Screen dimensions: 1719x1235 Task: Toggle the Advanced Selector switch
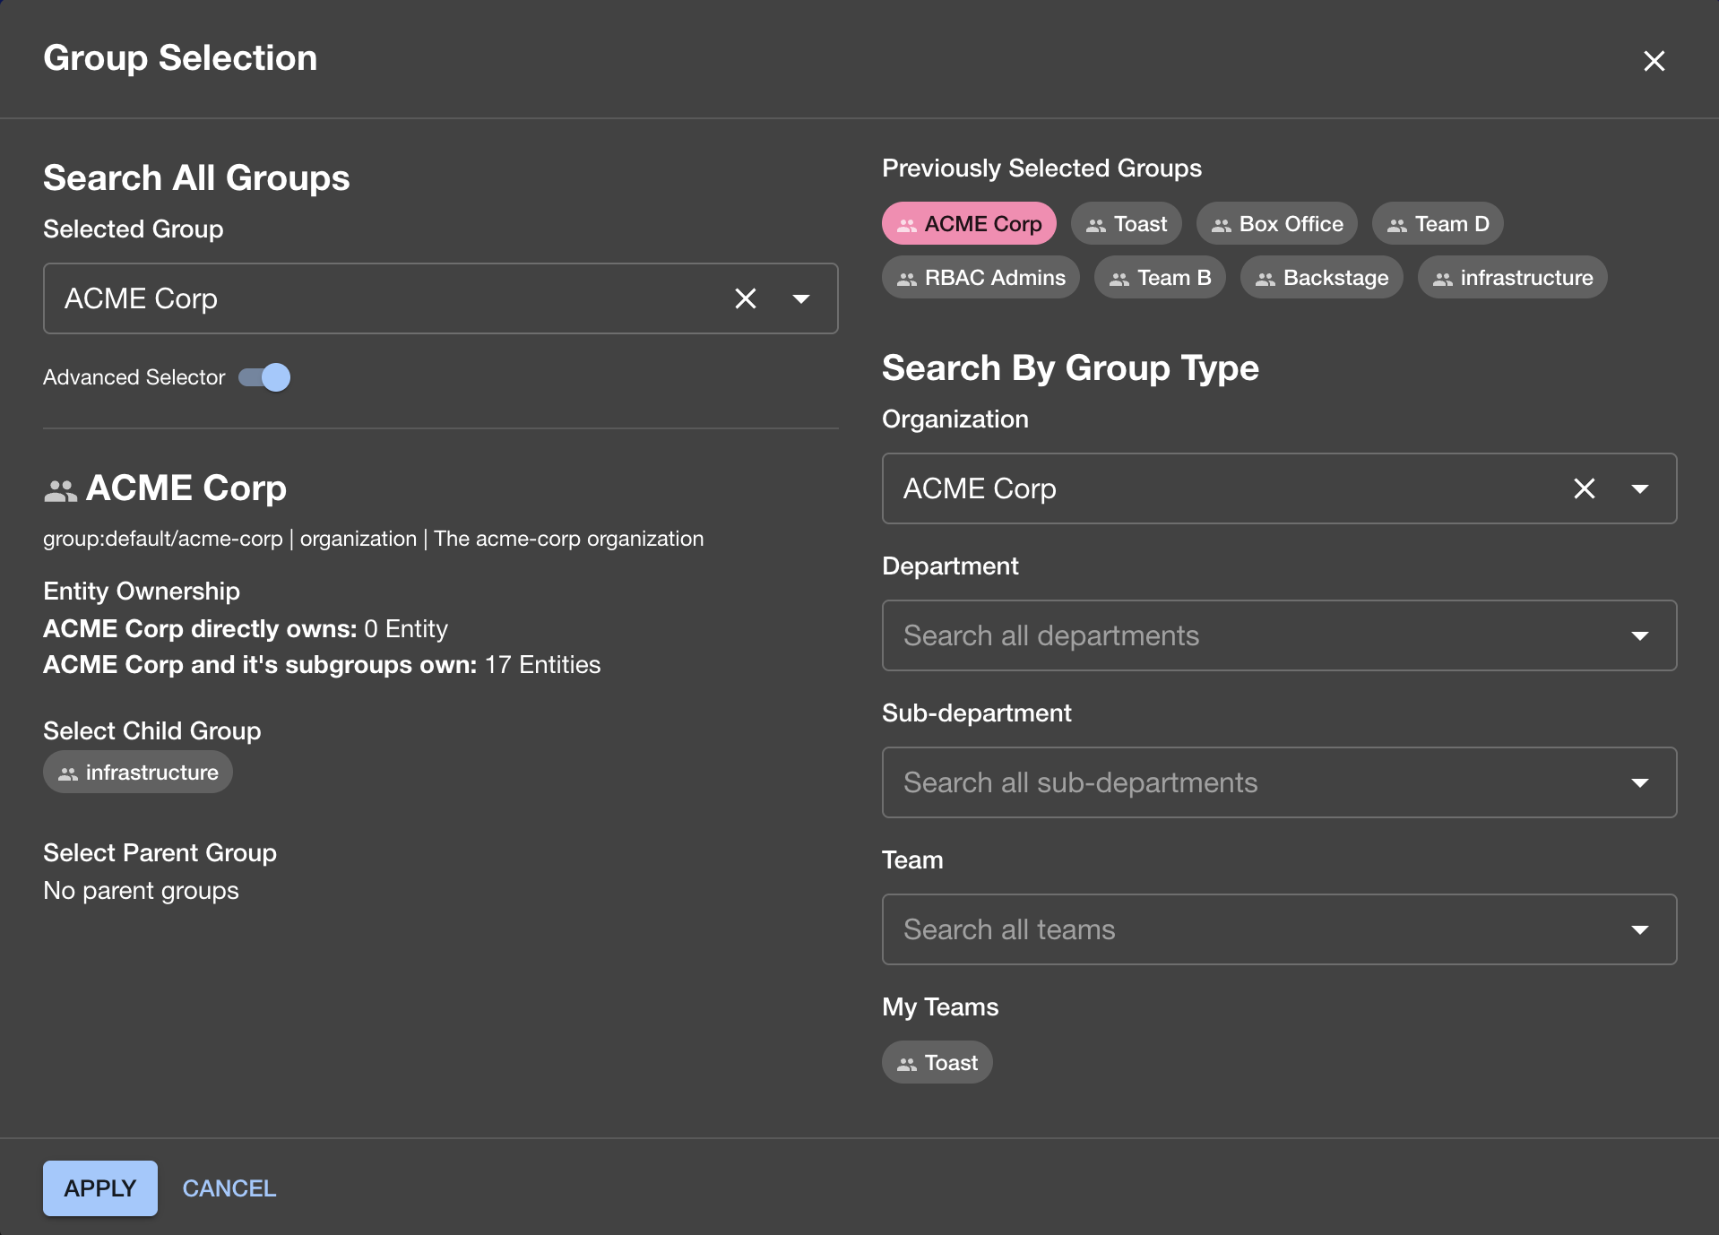264,377
